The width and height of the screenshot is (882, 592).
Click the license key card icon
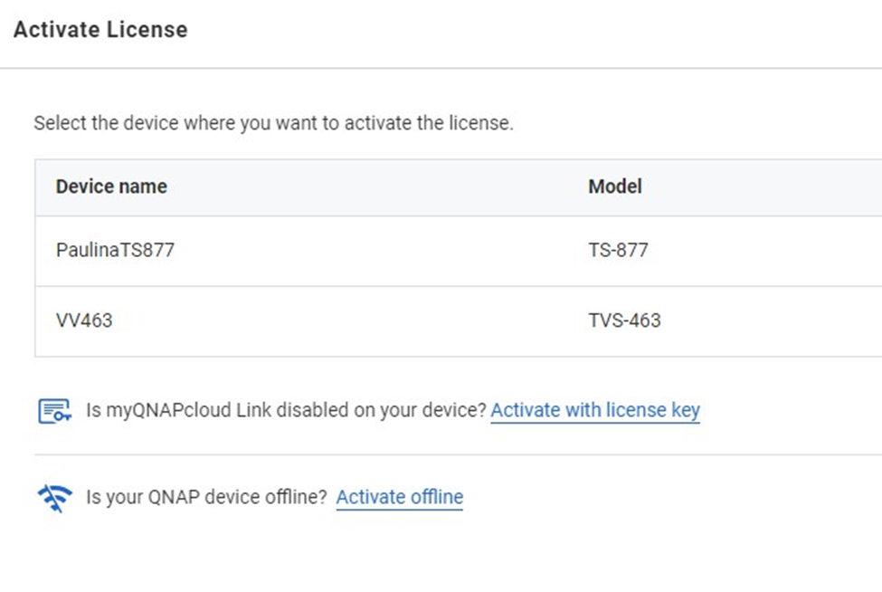pyautogui.click(x=54, y=411)
